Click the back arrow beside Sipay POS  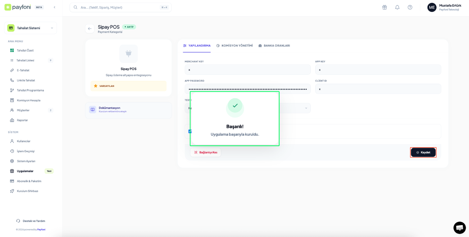tap(90, 28)
